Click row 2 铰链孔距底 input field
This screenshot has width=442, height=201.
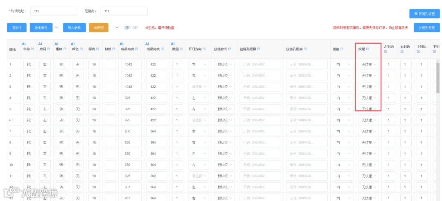tap(307, 76)
